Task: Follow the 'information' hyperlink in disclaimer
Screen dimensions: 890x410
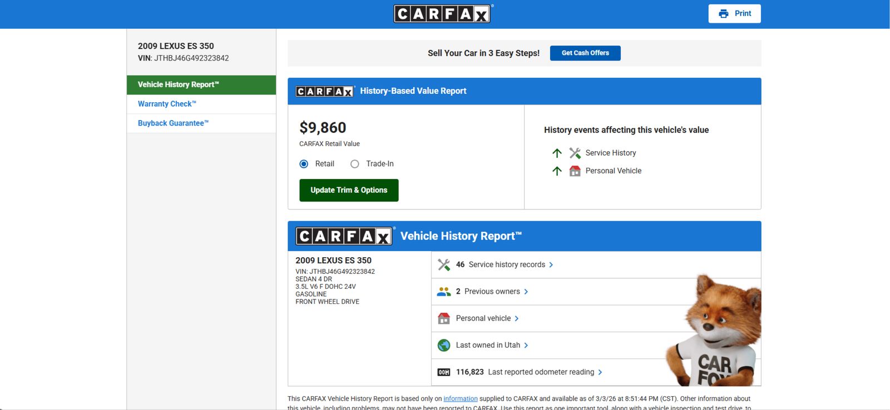Action: click(460, 399)
